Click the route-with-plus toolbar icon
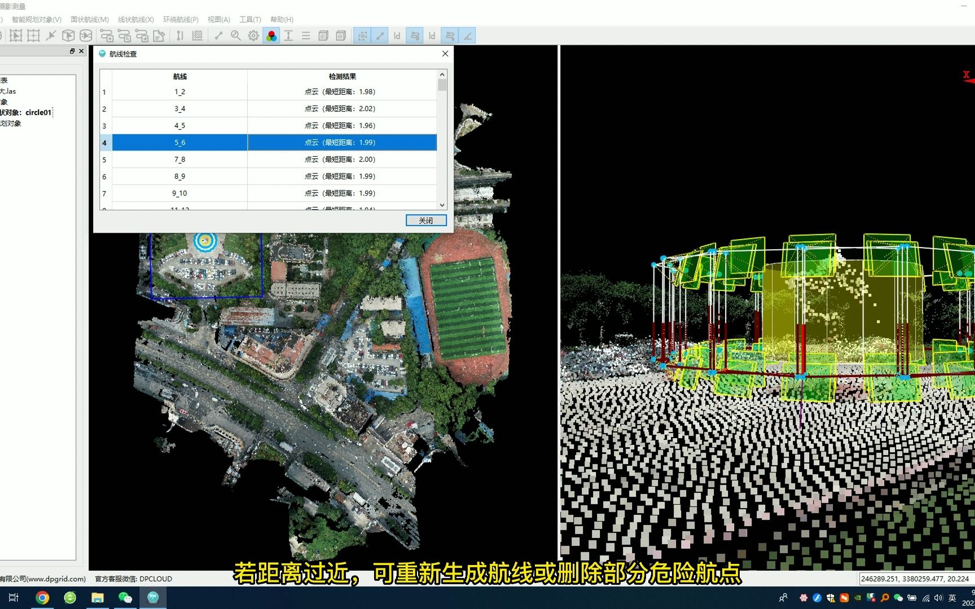This screenshot has height=609, width=975. click(107, 36)
